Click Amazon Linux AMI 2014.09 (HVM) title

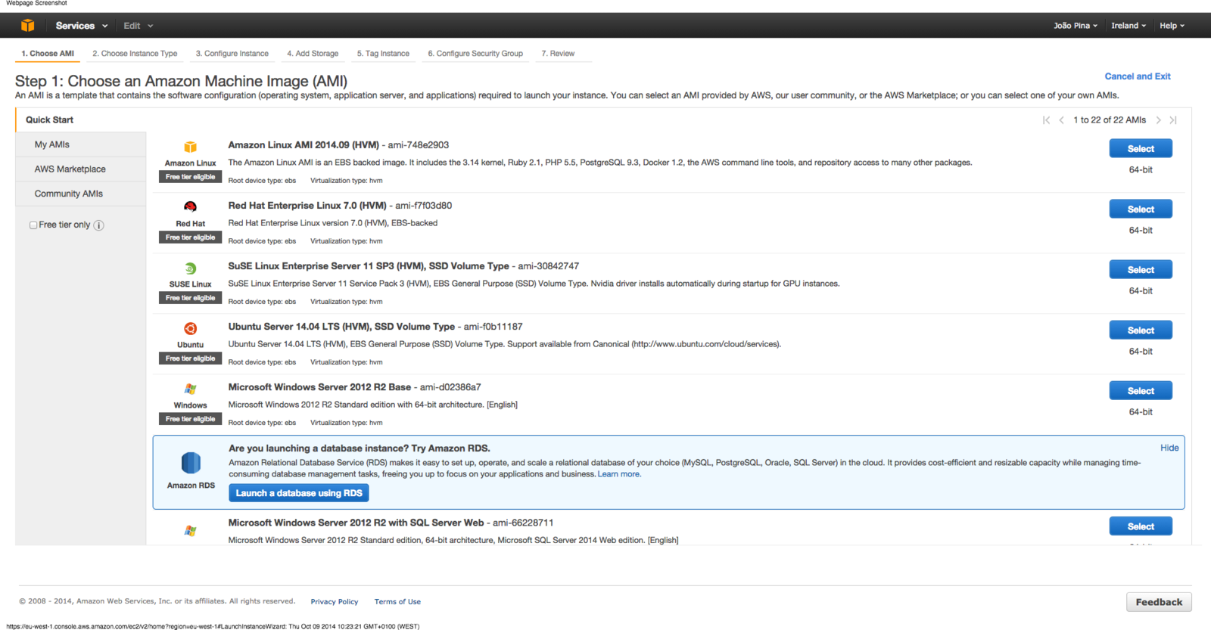click(304, 145)
